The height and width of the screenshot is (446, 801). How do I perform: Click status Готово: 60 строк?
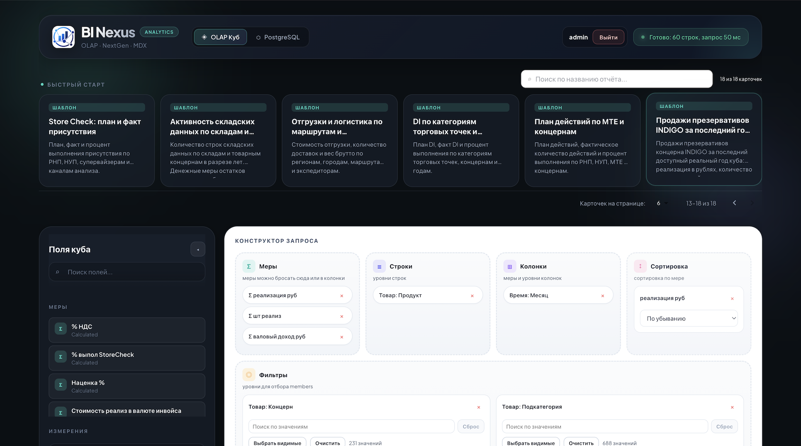coord(691,37)
